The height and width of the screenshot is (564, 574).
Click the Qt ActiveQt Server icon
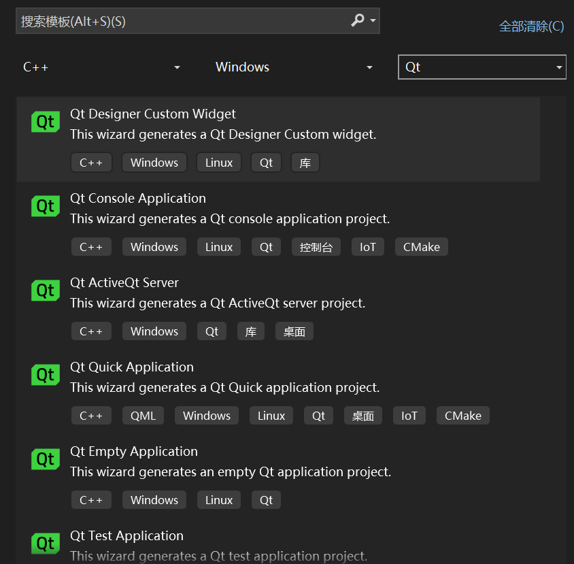45,291
